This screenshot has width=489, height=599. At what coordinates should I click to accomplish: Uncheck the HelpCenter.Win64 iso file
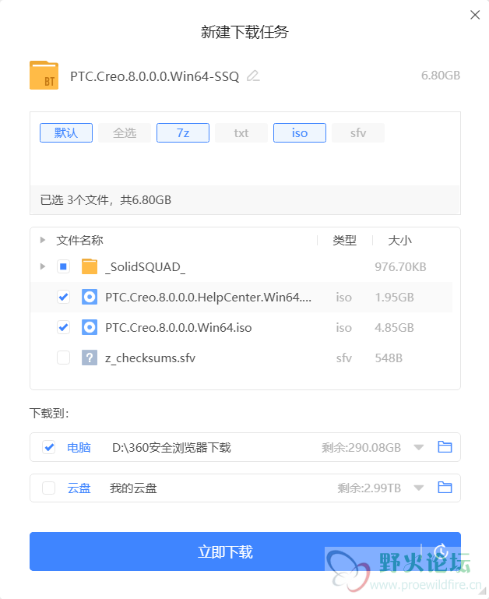pos(63,297)
